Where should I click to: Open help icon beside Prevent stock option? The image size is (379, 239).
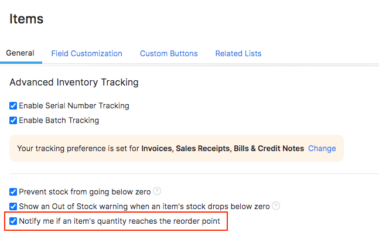point(158,192)
